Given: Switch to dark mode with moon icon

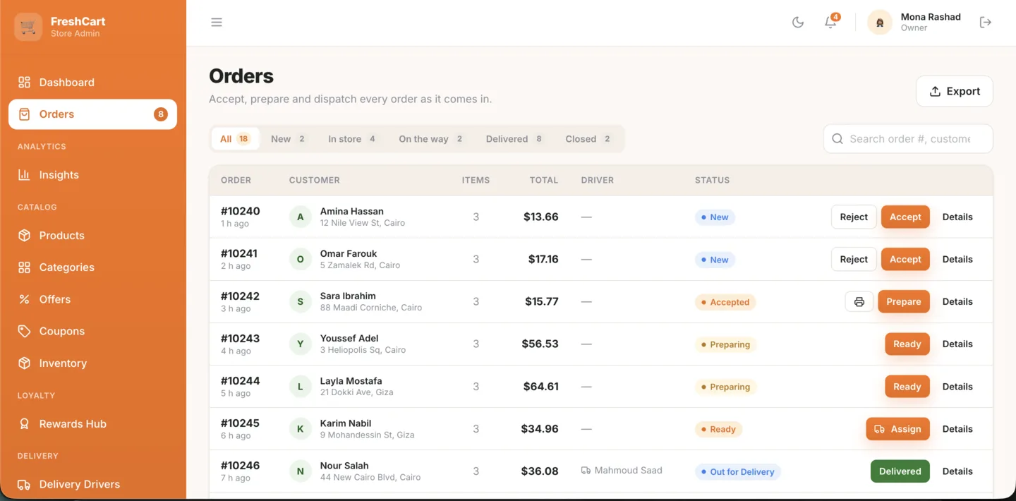Looking at the screenshot, I should [x=798, y=23].
